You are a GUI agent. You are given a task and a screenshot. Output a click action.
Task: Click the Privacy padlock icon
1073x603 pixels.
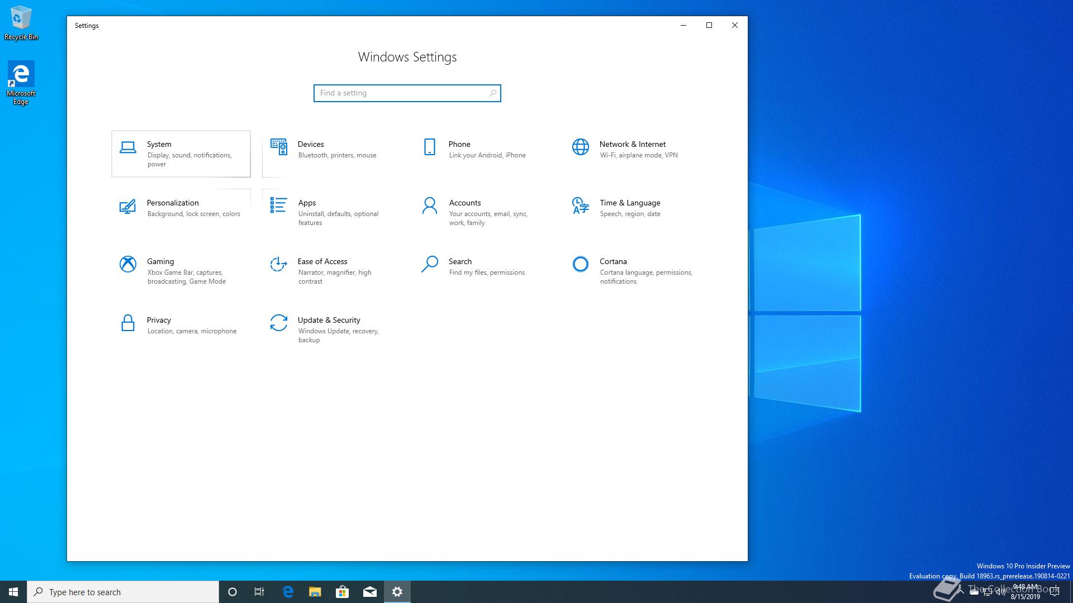coord(128,323)
